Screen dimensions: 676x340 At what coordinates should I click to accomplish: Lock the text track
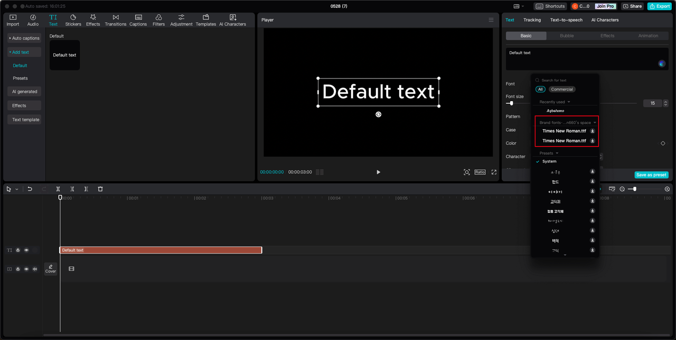pos(18,250)
